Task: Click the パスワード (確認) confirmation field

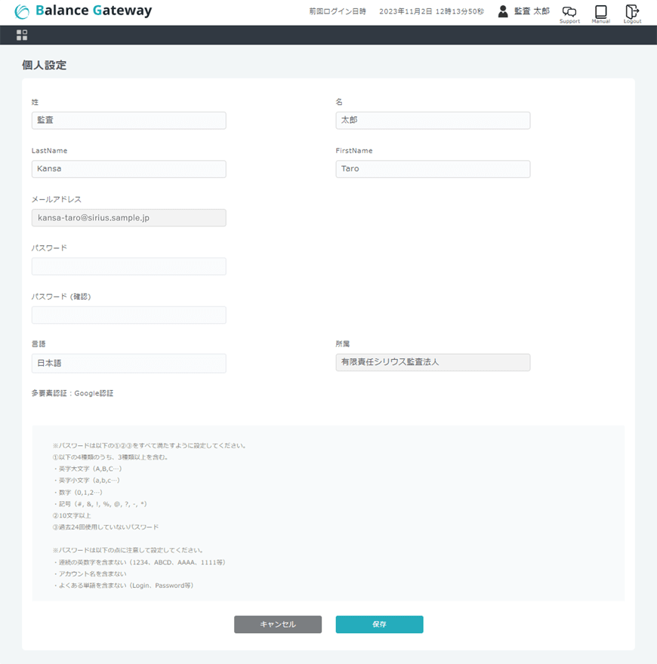Action: point(128,315)
